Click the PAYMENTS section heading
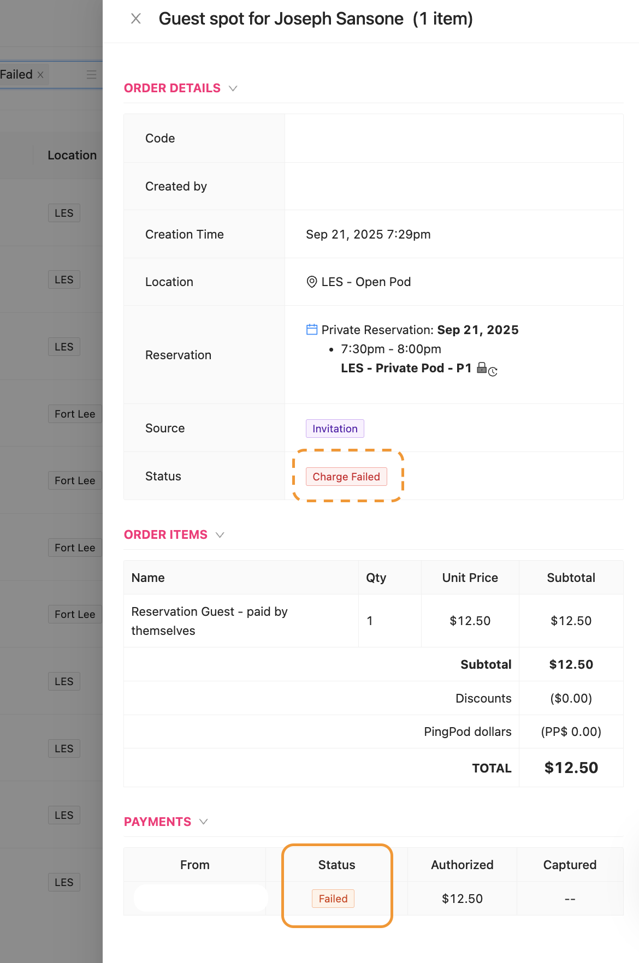Screen dimensions: 639x963 157,822
